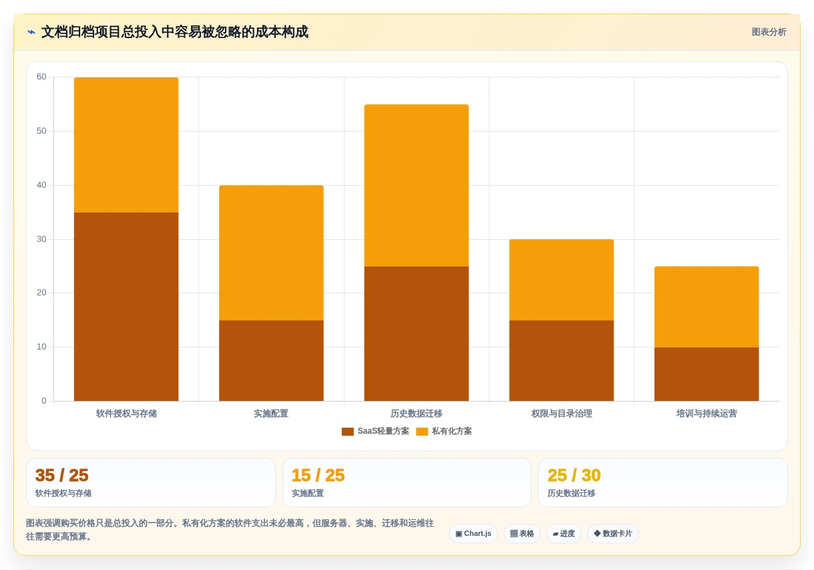Image resolution: width=814 pixels, height=570 pixels.
Task: Click the dark orange SaaS轻量方案 legend swatch
Action: click(x=348, y=432)
